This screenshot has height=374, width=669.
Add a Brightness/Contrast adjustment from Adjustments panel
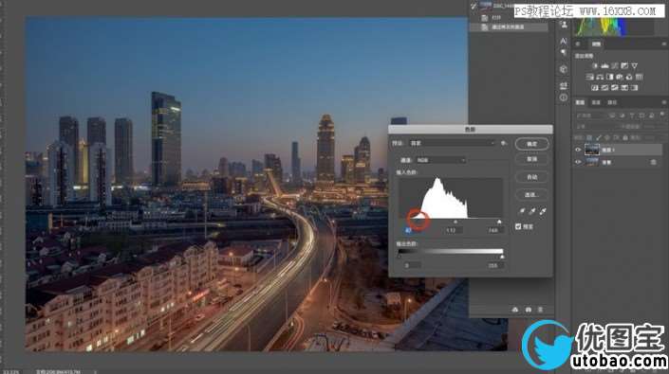point(595,66)
